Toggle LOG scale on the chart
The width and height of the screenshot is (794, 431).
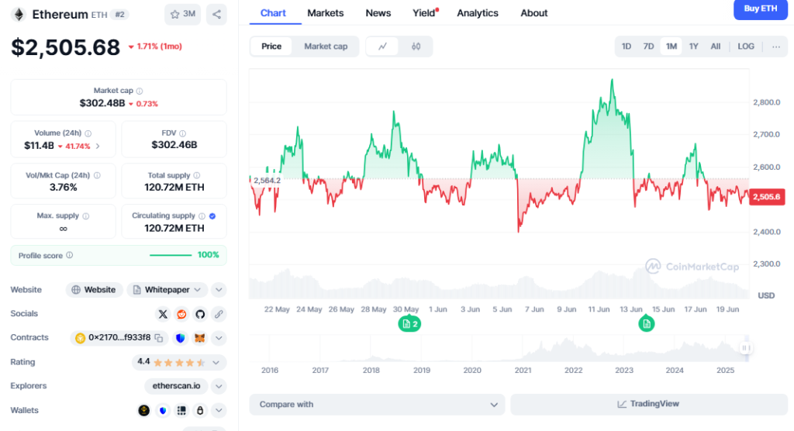745,47
